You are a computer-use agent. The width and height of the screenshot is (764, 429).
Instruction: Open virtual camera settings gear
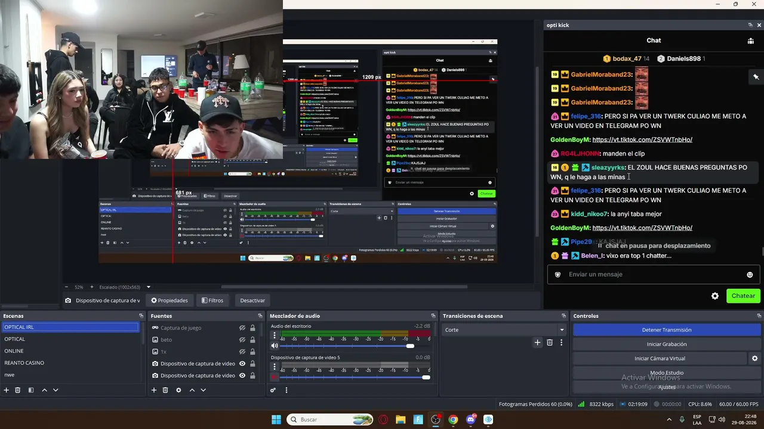754,359
